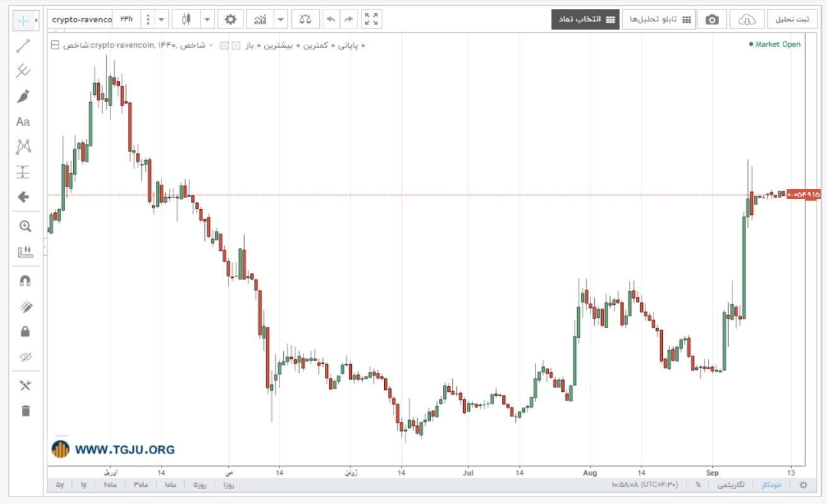The height and width of the screenshot is (504, 827).
Task: Select the ruler measure tool
Action: pyautogui.click(x=25, y=252)
